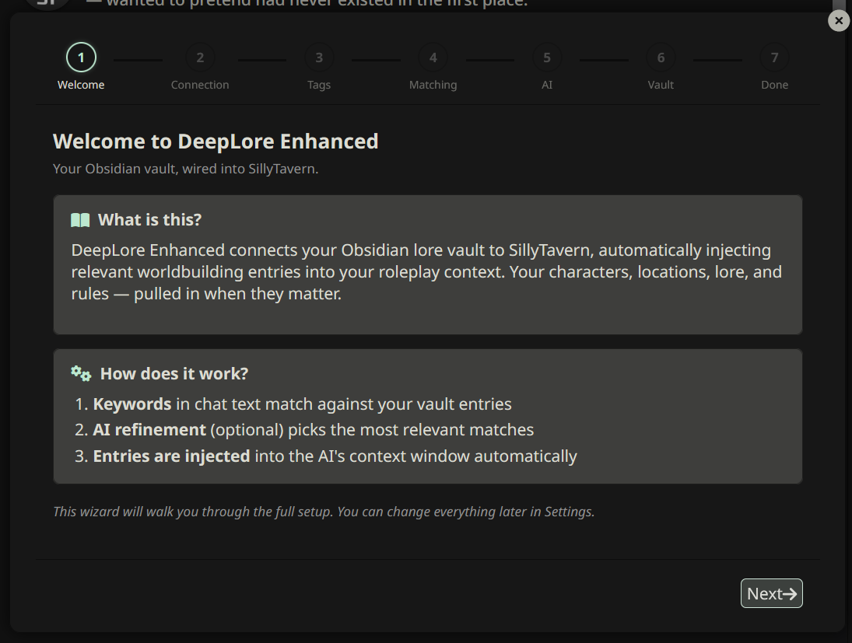Jump to step 2 Connection

point(200,67)
